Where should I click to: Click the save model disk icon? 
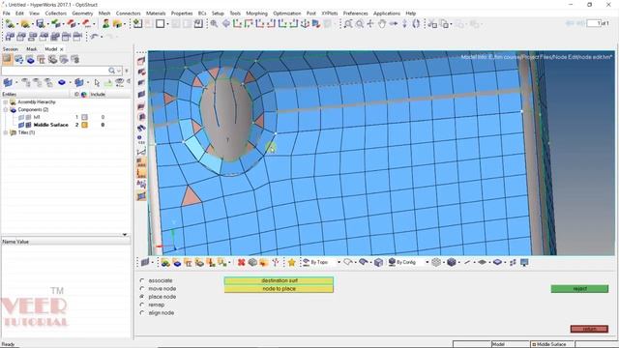coord(41,23)
